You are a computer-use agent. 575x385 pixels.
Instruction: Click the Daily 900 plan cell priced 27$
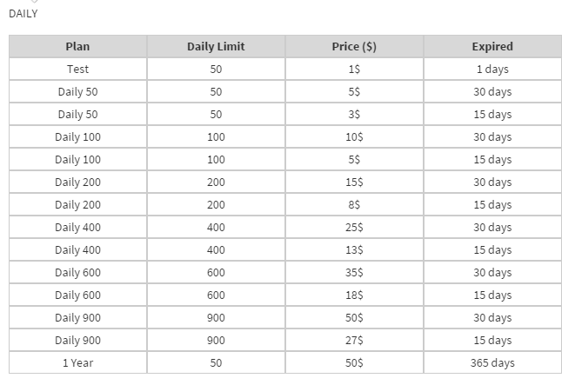(x=77, y=341)
